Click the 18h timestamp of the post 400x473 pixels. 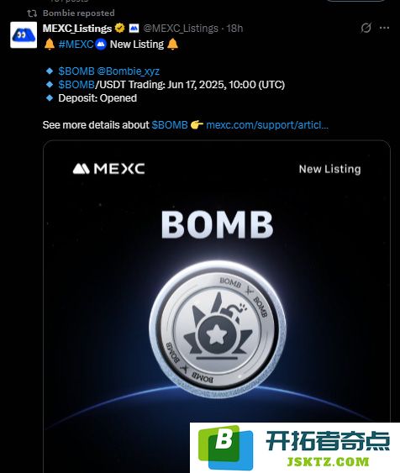click(x=234, y=29)
